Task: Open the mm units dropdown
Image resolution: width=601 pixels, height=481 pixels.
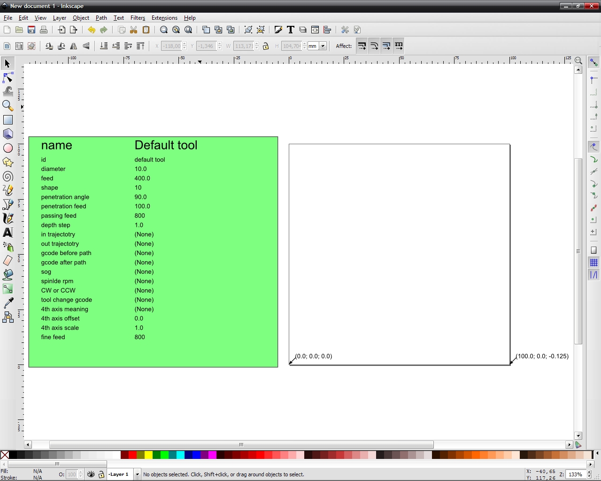Action: (323, 46)
